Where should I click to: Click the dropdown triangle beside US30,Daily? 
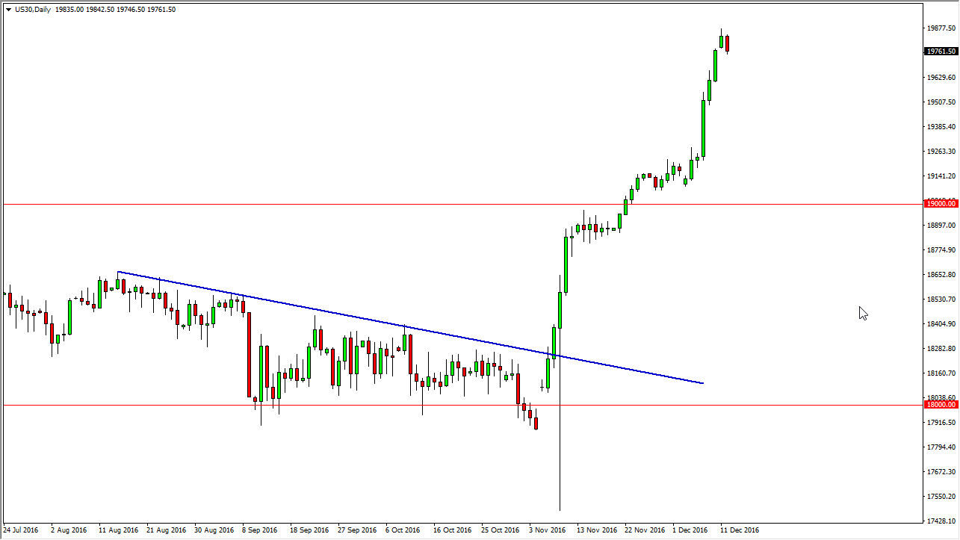pos(8,10)
